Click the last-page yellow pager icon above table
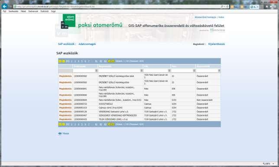Screen dimensions: 279x167 (x=113, y=61)
